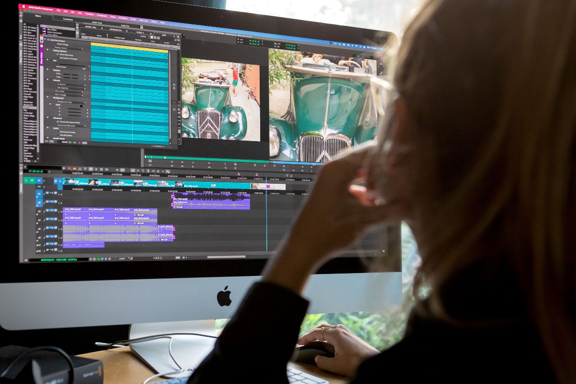This screenshot has width=576, height=384.
Task: Collapse the Display Options section
Action: 48,50
